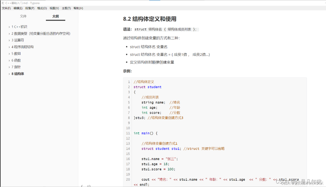Click the Typora app icon in title bar
The width and height of the screenshot is (326, 187).
[3, 3]
